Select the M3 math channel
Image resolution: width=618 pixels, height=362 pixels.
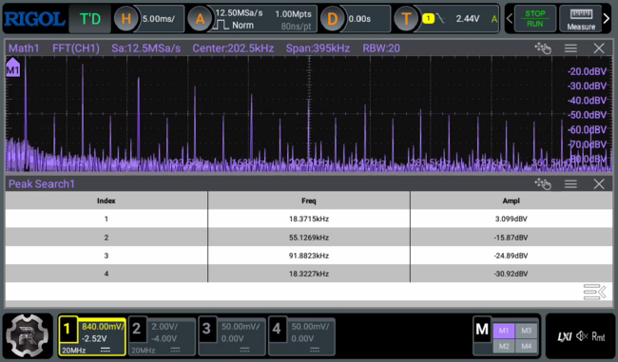point(526,330)
